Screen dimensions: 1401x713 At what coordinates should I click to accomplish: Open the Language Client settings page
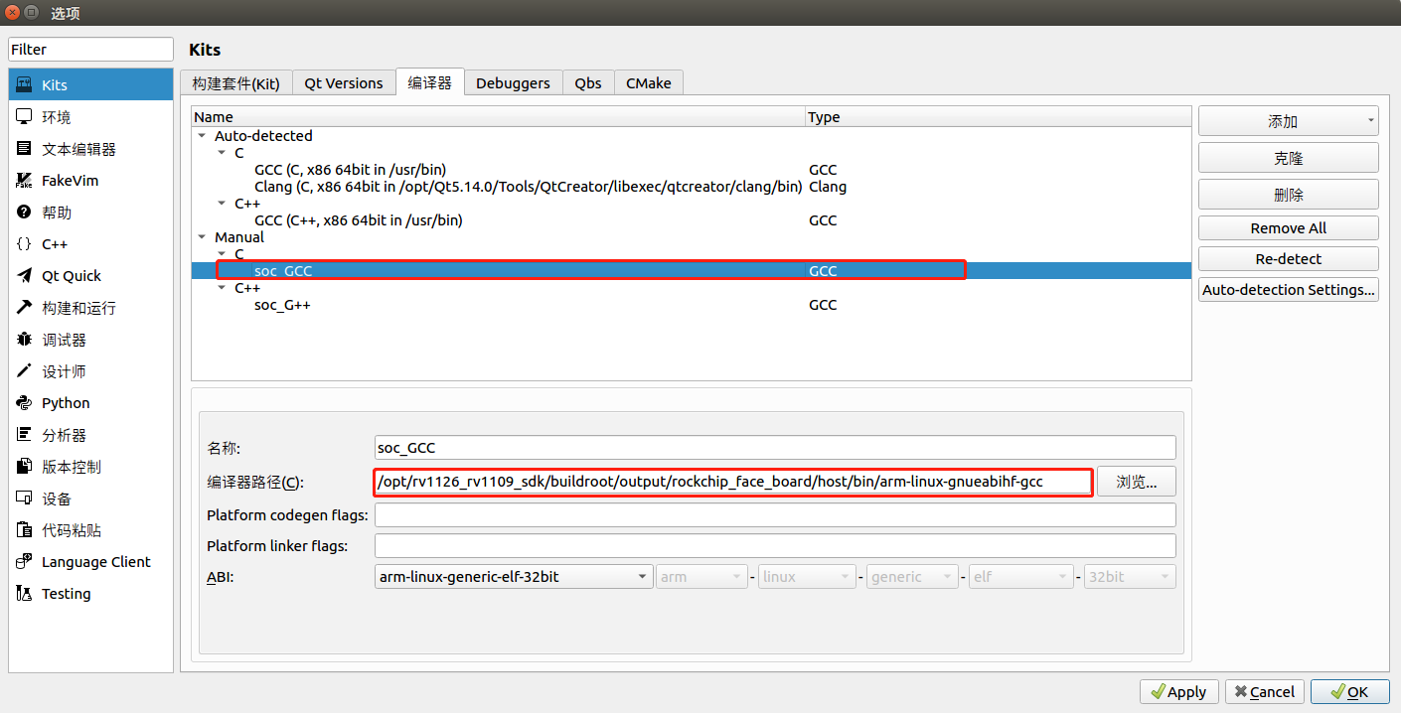93,561
